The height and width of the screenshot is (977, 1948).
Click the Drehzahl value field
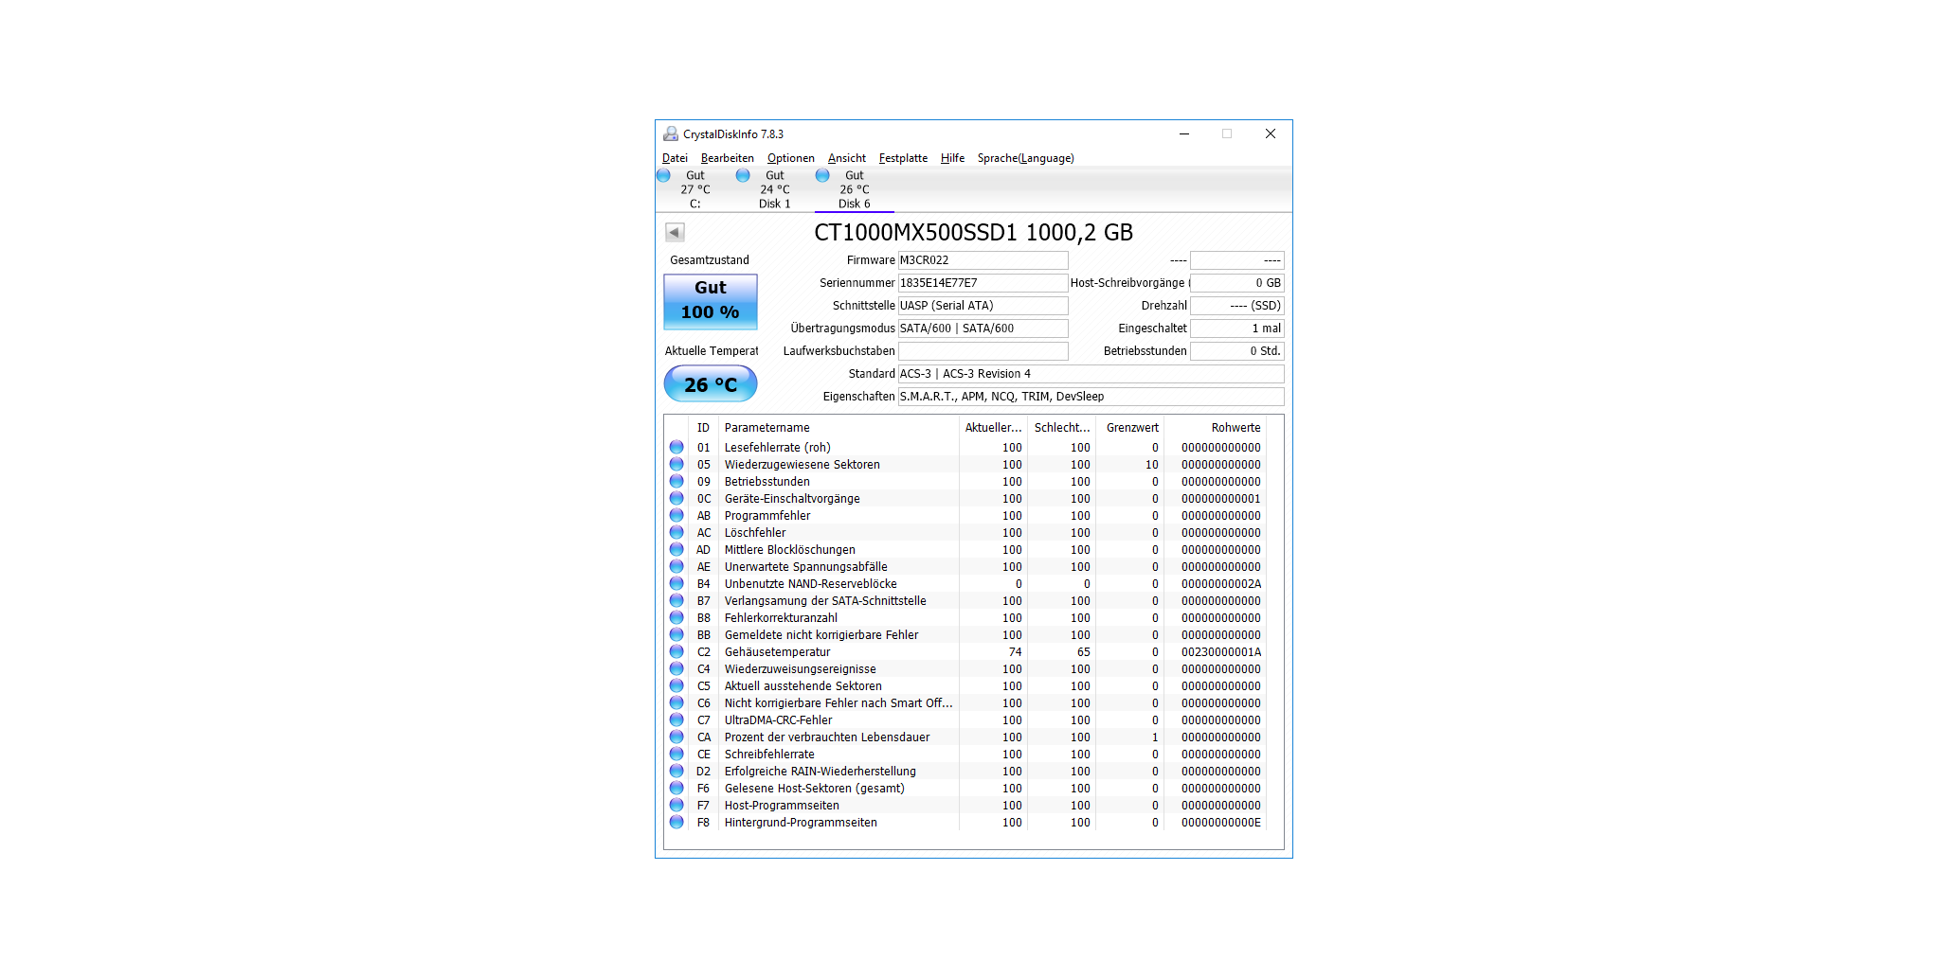coord(1236,306)
